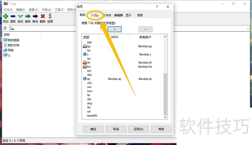Click the question mark help button in title bar
This screenshot has height=145, width=252.
pos(157,7)
